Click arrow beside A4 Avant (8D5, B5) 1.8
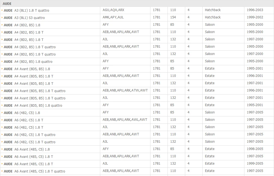 coord(2,69)
